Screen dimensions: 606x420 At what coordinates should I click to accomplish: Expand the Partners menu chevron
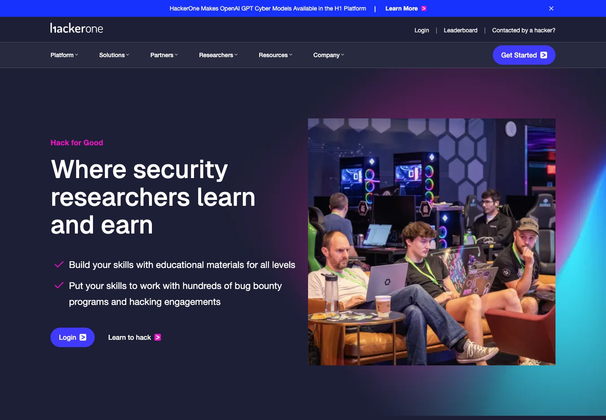[176, 55]
